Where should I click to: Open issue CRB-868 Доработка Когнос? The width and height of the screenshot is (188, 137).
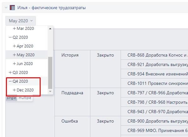click(x=158, y=55)
